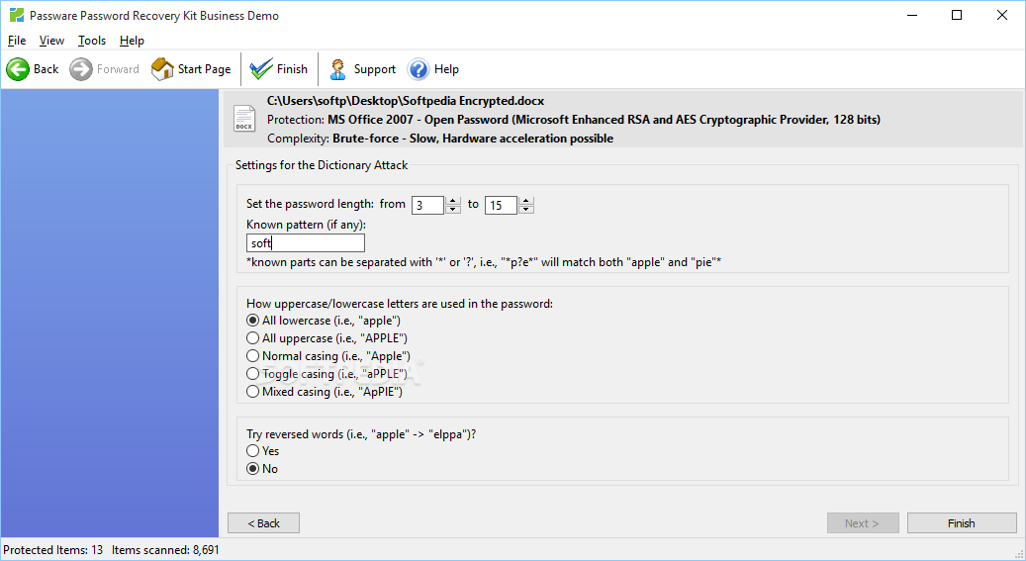This screenshot has height=561, width=1026.
Task: Close the Passware window
Action: click(x=1002, y=15)
